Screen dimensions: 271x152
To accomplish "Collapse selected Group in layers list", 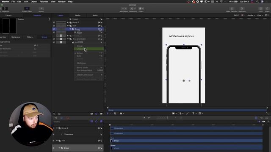I will [x=70, y=29].
